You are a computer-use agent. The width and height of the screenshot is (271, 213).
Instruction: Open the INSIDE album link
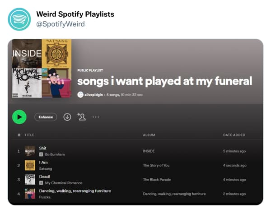pyautogui.click(x=149, y=151)
